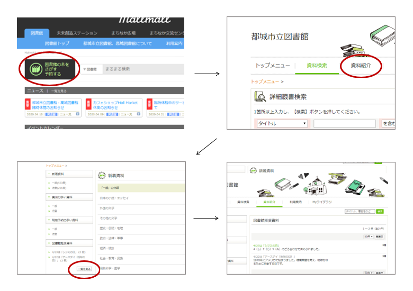413x291 pixels.
Task: Open 一般(563冊) under 新着資料
Action: tap(59, 183)
